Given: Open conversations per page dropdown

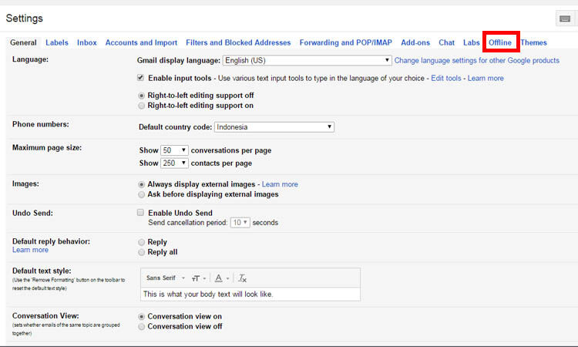Looking at the screenshot, I should (x=174, y=150).
